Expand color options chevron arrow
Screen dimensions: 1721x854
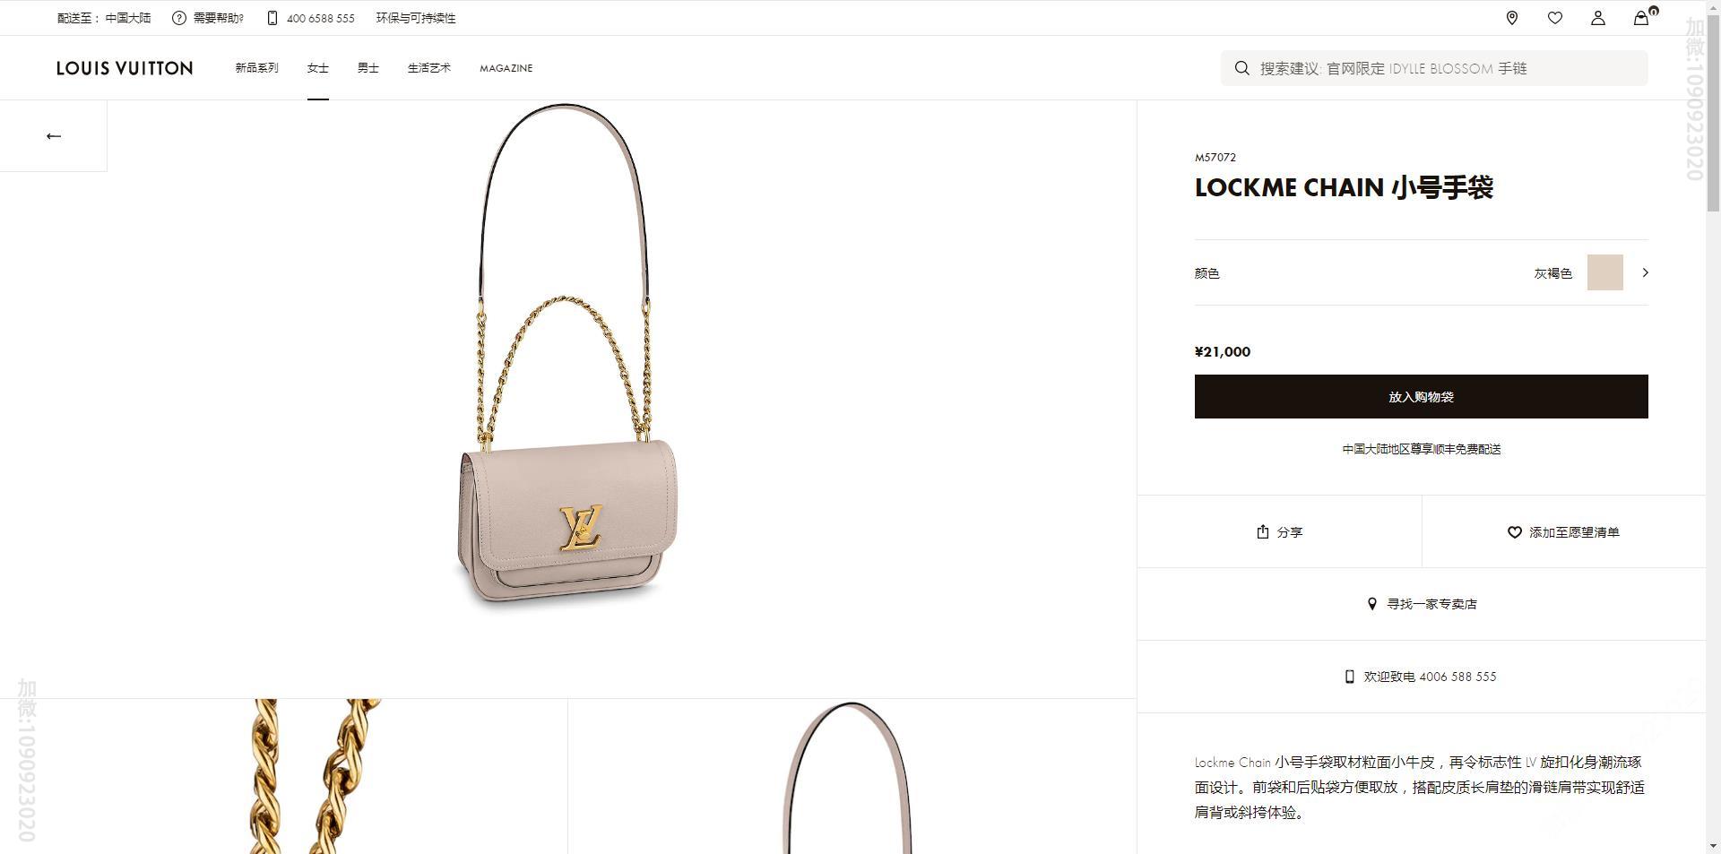pos(1645,272)
